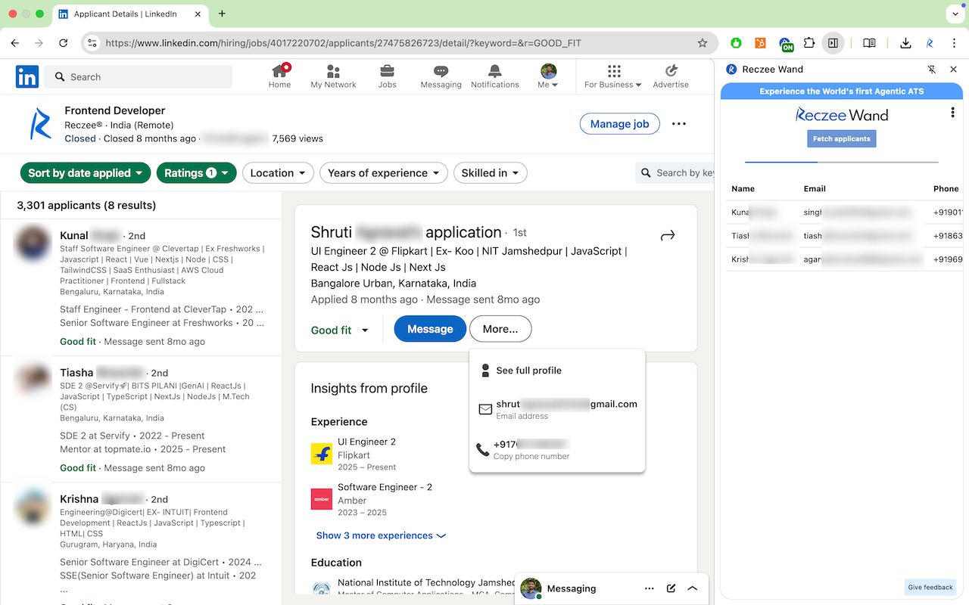Open the For Business menu
This screenshot has height=605, width=969.
click(613, 76)
